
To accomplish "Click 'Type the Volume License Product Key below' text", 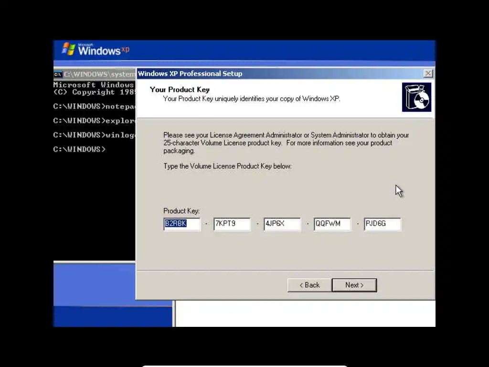I will [227, 166].
